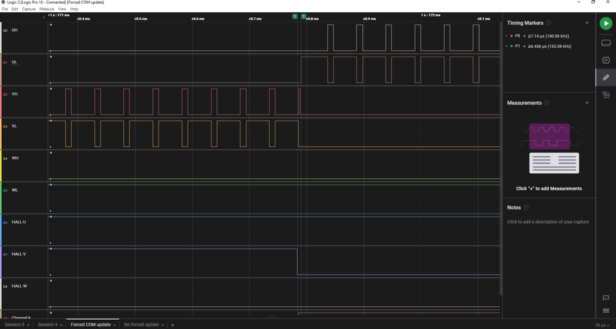Click help icon next to Measurements
The height and width of the screenshot is (329, 616).
click(547, 103)
